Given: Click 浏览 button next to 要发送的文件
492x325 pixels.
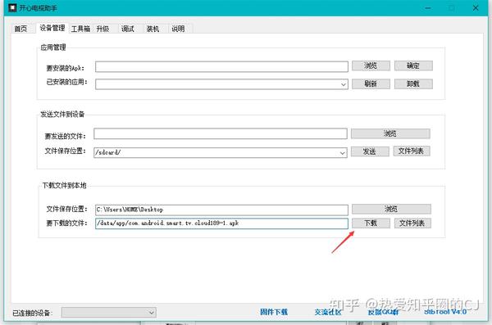Looking at the screenshot, I should pyautogui.click(x=390, y=133).
